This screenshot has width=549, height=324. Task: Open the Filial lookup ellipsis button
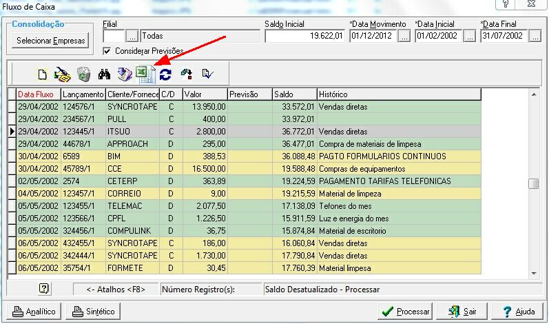(x=132, y=36)
